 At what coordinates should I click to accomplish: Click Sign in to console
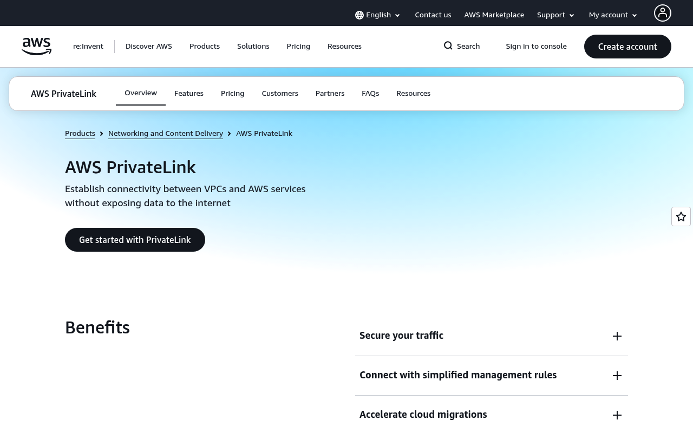(x=537, y=47)
